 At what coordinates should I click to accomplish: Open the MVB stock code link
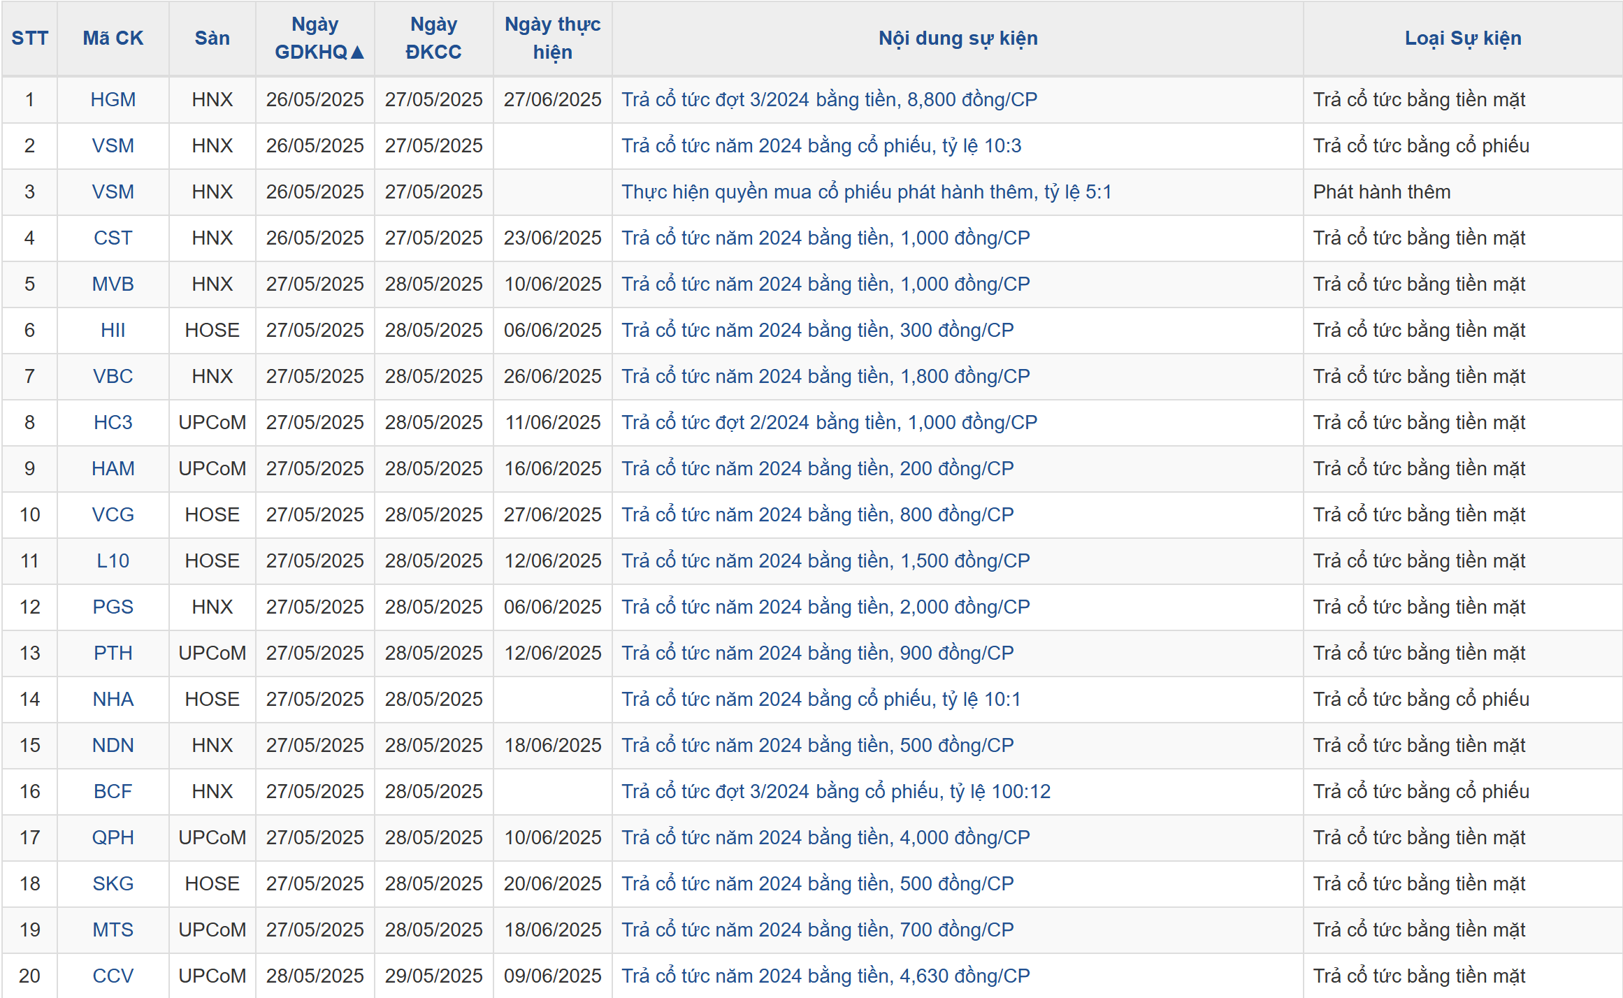click(113, 284)
